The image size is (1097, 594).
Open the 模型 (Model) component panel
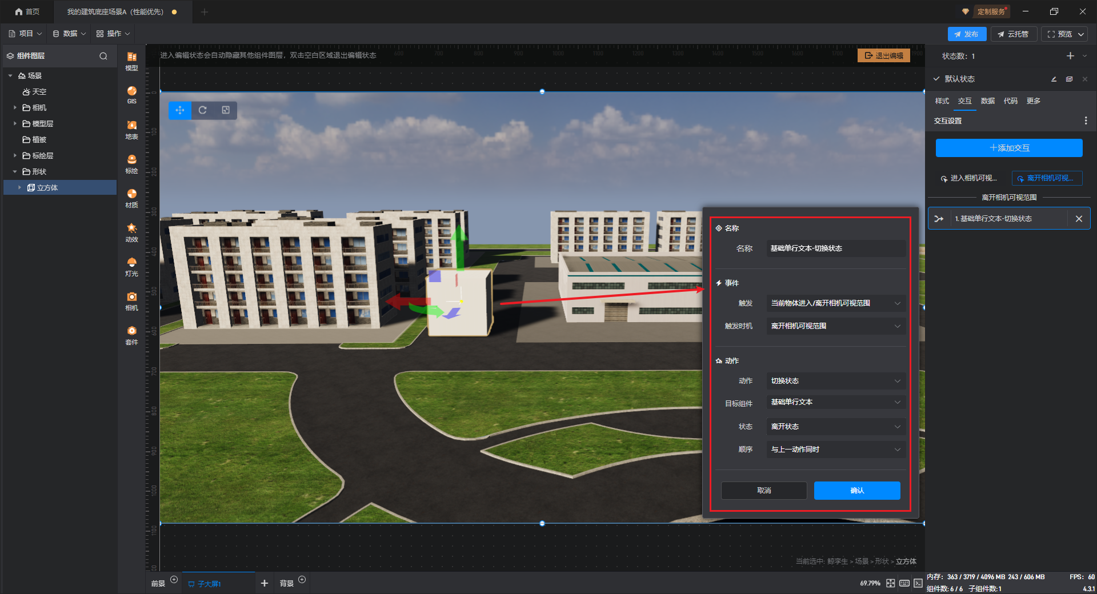131,61
